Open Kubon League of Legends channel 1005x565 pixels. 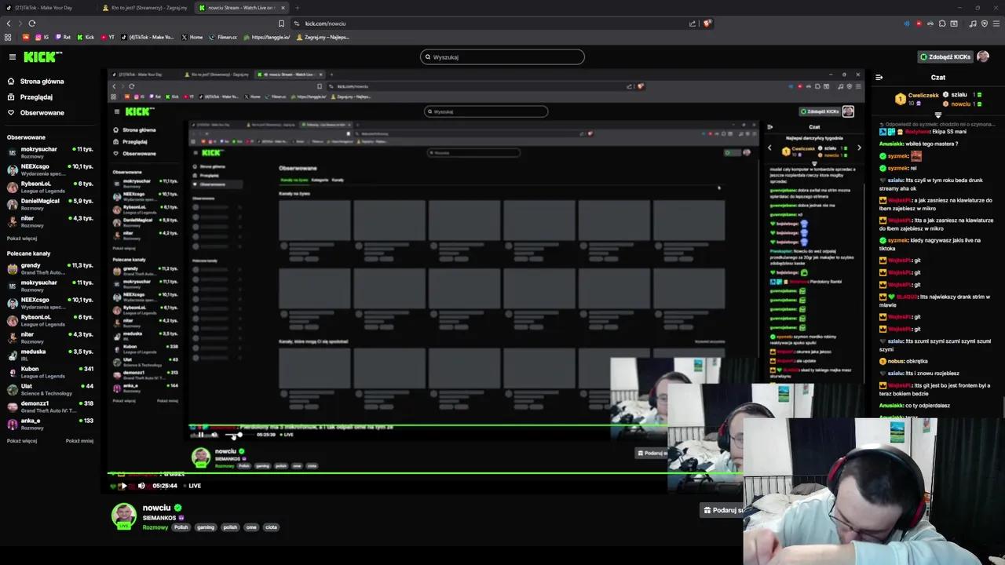pyautogui.click(x=50, y=372)
